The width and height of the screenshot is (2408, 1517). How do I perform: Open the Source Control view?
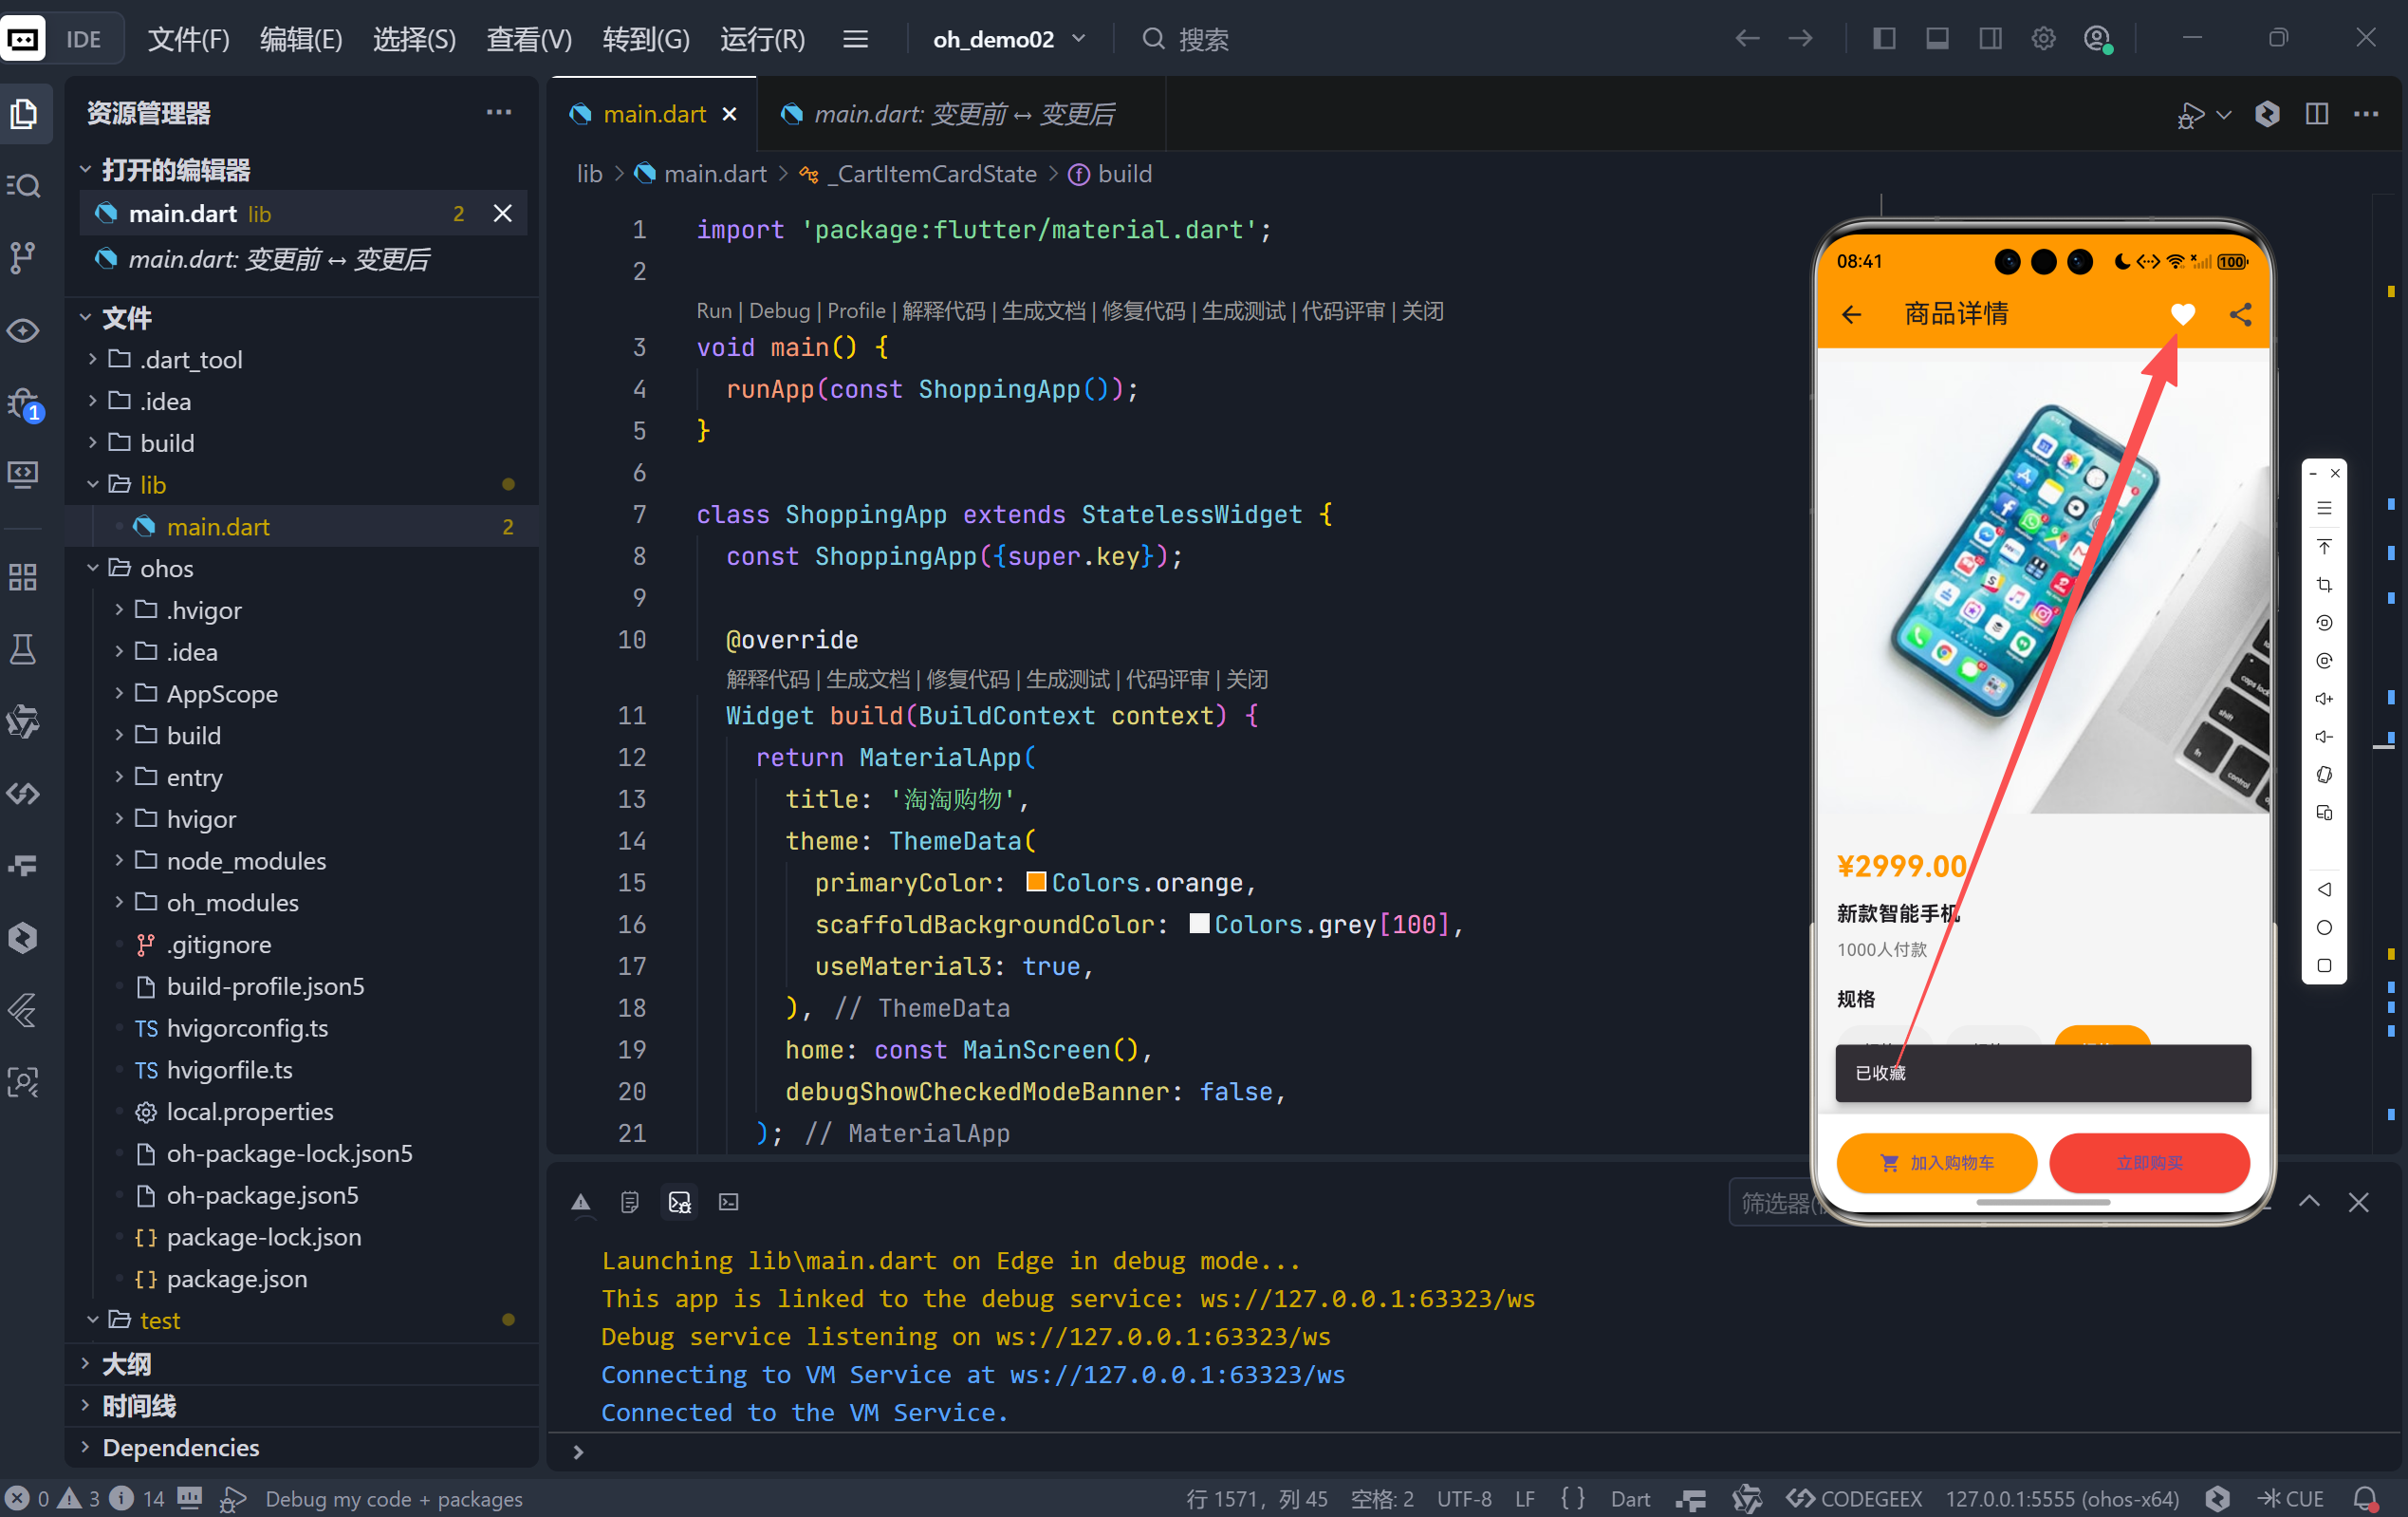24,258
